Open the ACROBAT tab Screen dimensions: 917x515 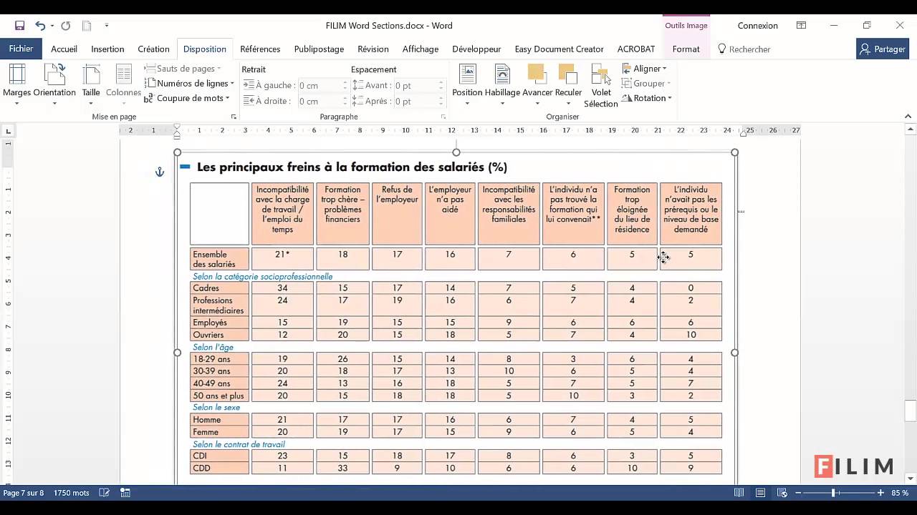(636, 49)
